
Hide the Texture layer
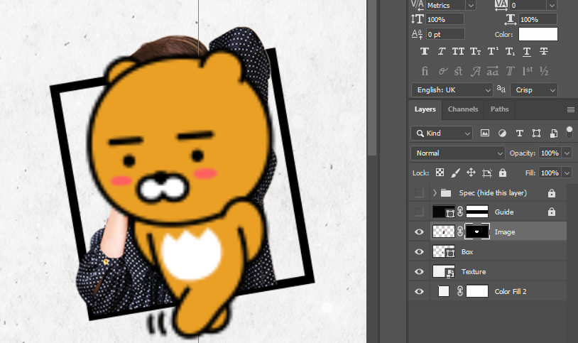coord(419,272)
